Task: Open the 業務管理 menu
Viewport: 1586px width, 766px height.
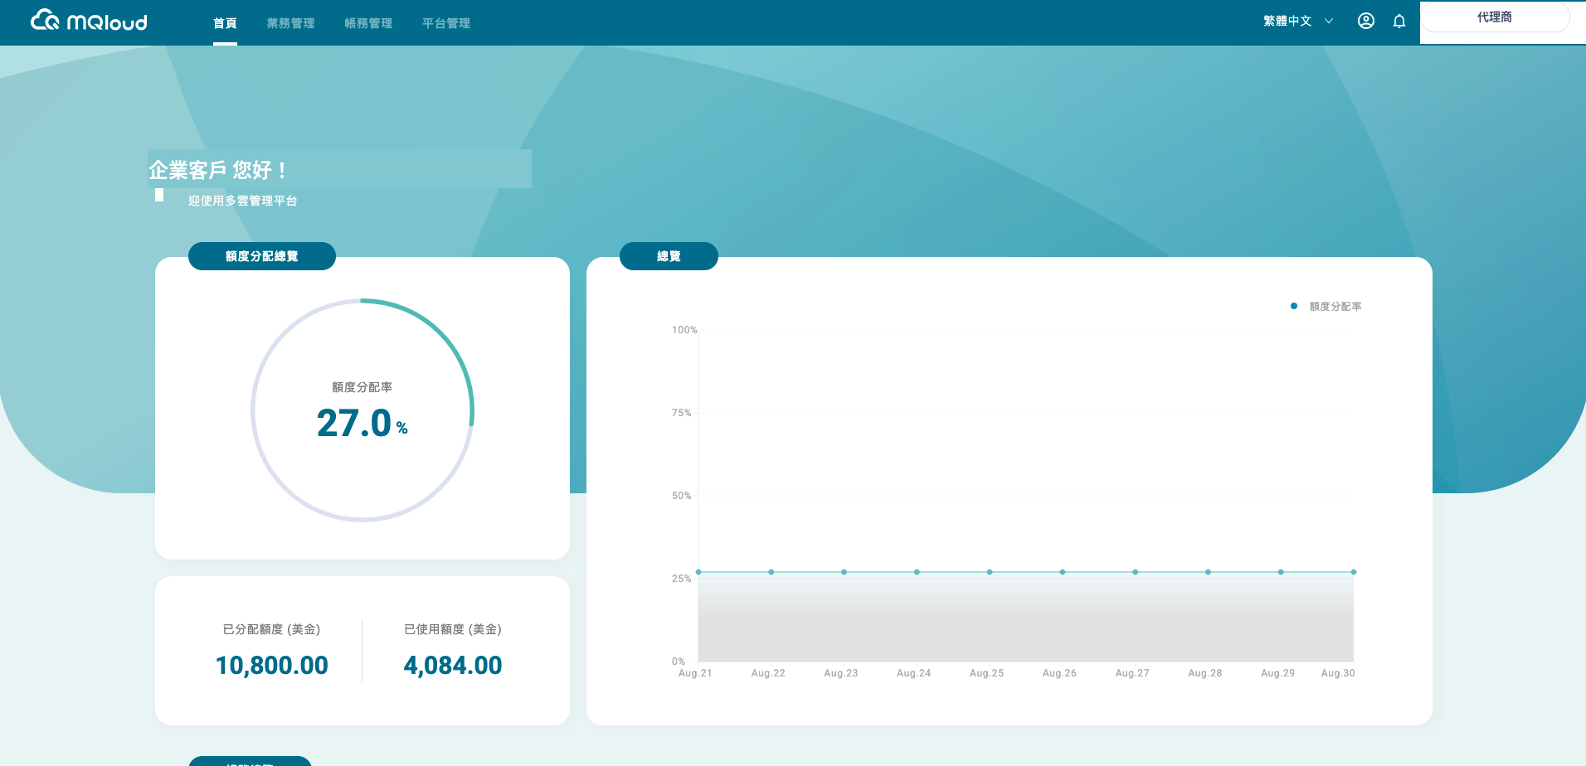Action: [290, 23]
